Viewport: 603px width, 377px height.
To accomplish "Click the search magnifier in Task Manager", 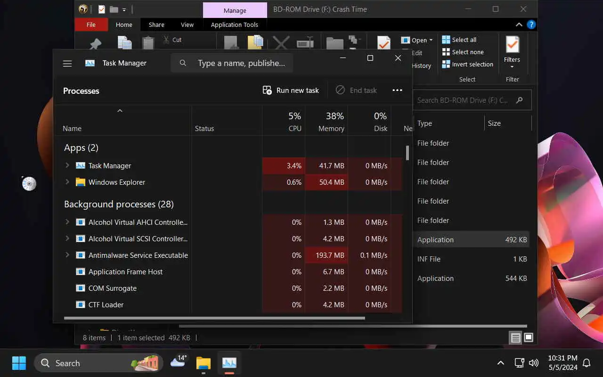I will [183, 63].
